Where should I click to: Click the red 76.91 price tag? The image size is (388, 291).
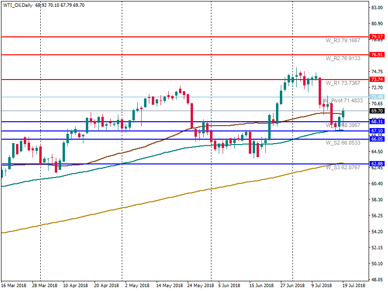[377, 55]
